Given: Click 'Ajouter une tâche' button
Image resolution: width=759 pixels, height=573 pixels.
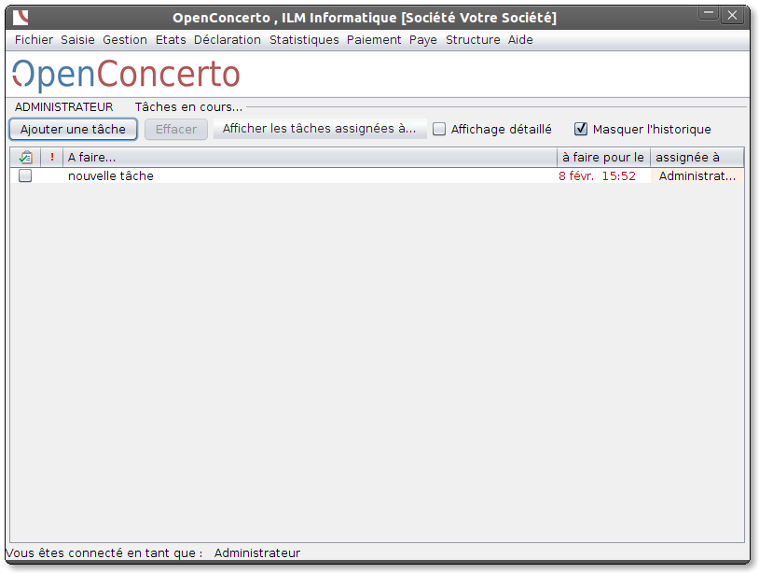Looking at the screenshot, I should 73,130.
